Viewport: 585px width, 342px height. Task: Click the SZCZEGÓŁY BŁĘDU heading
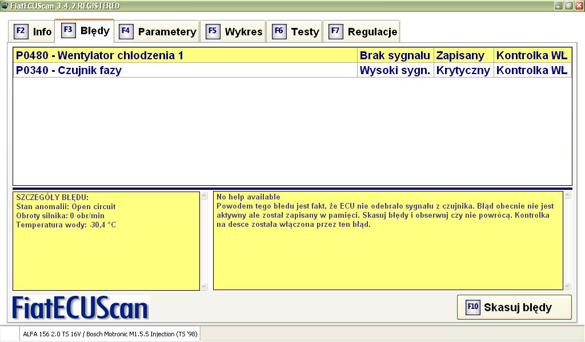point(52,198)
